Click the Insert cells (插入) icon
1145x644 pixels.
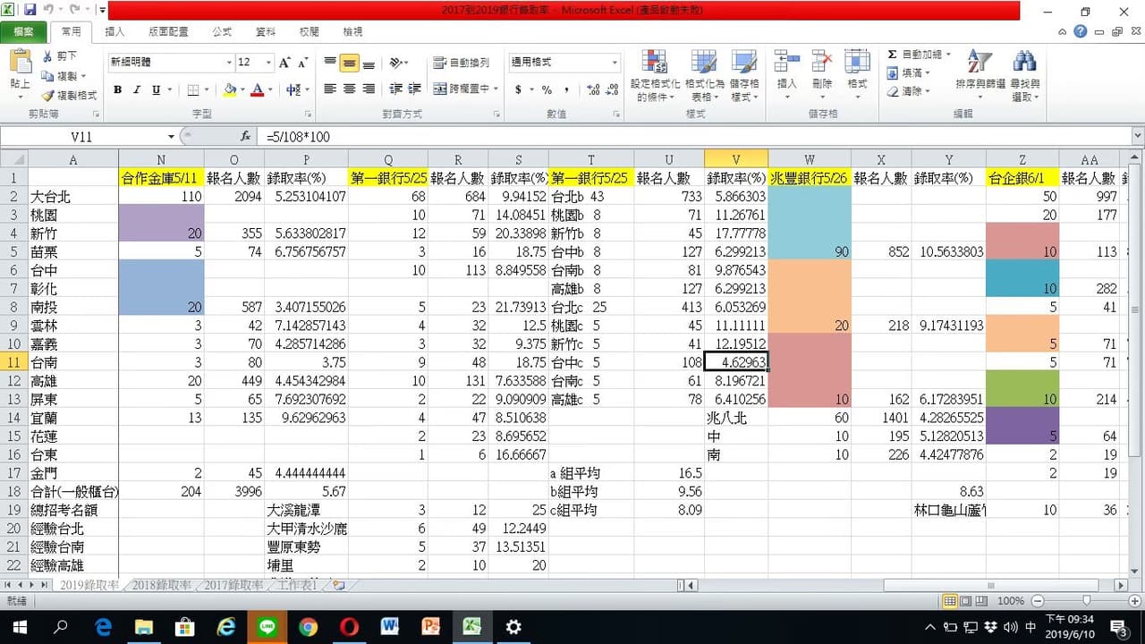tap(787, 63)
